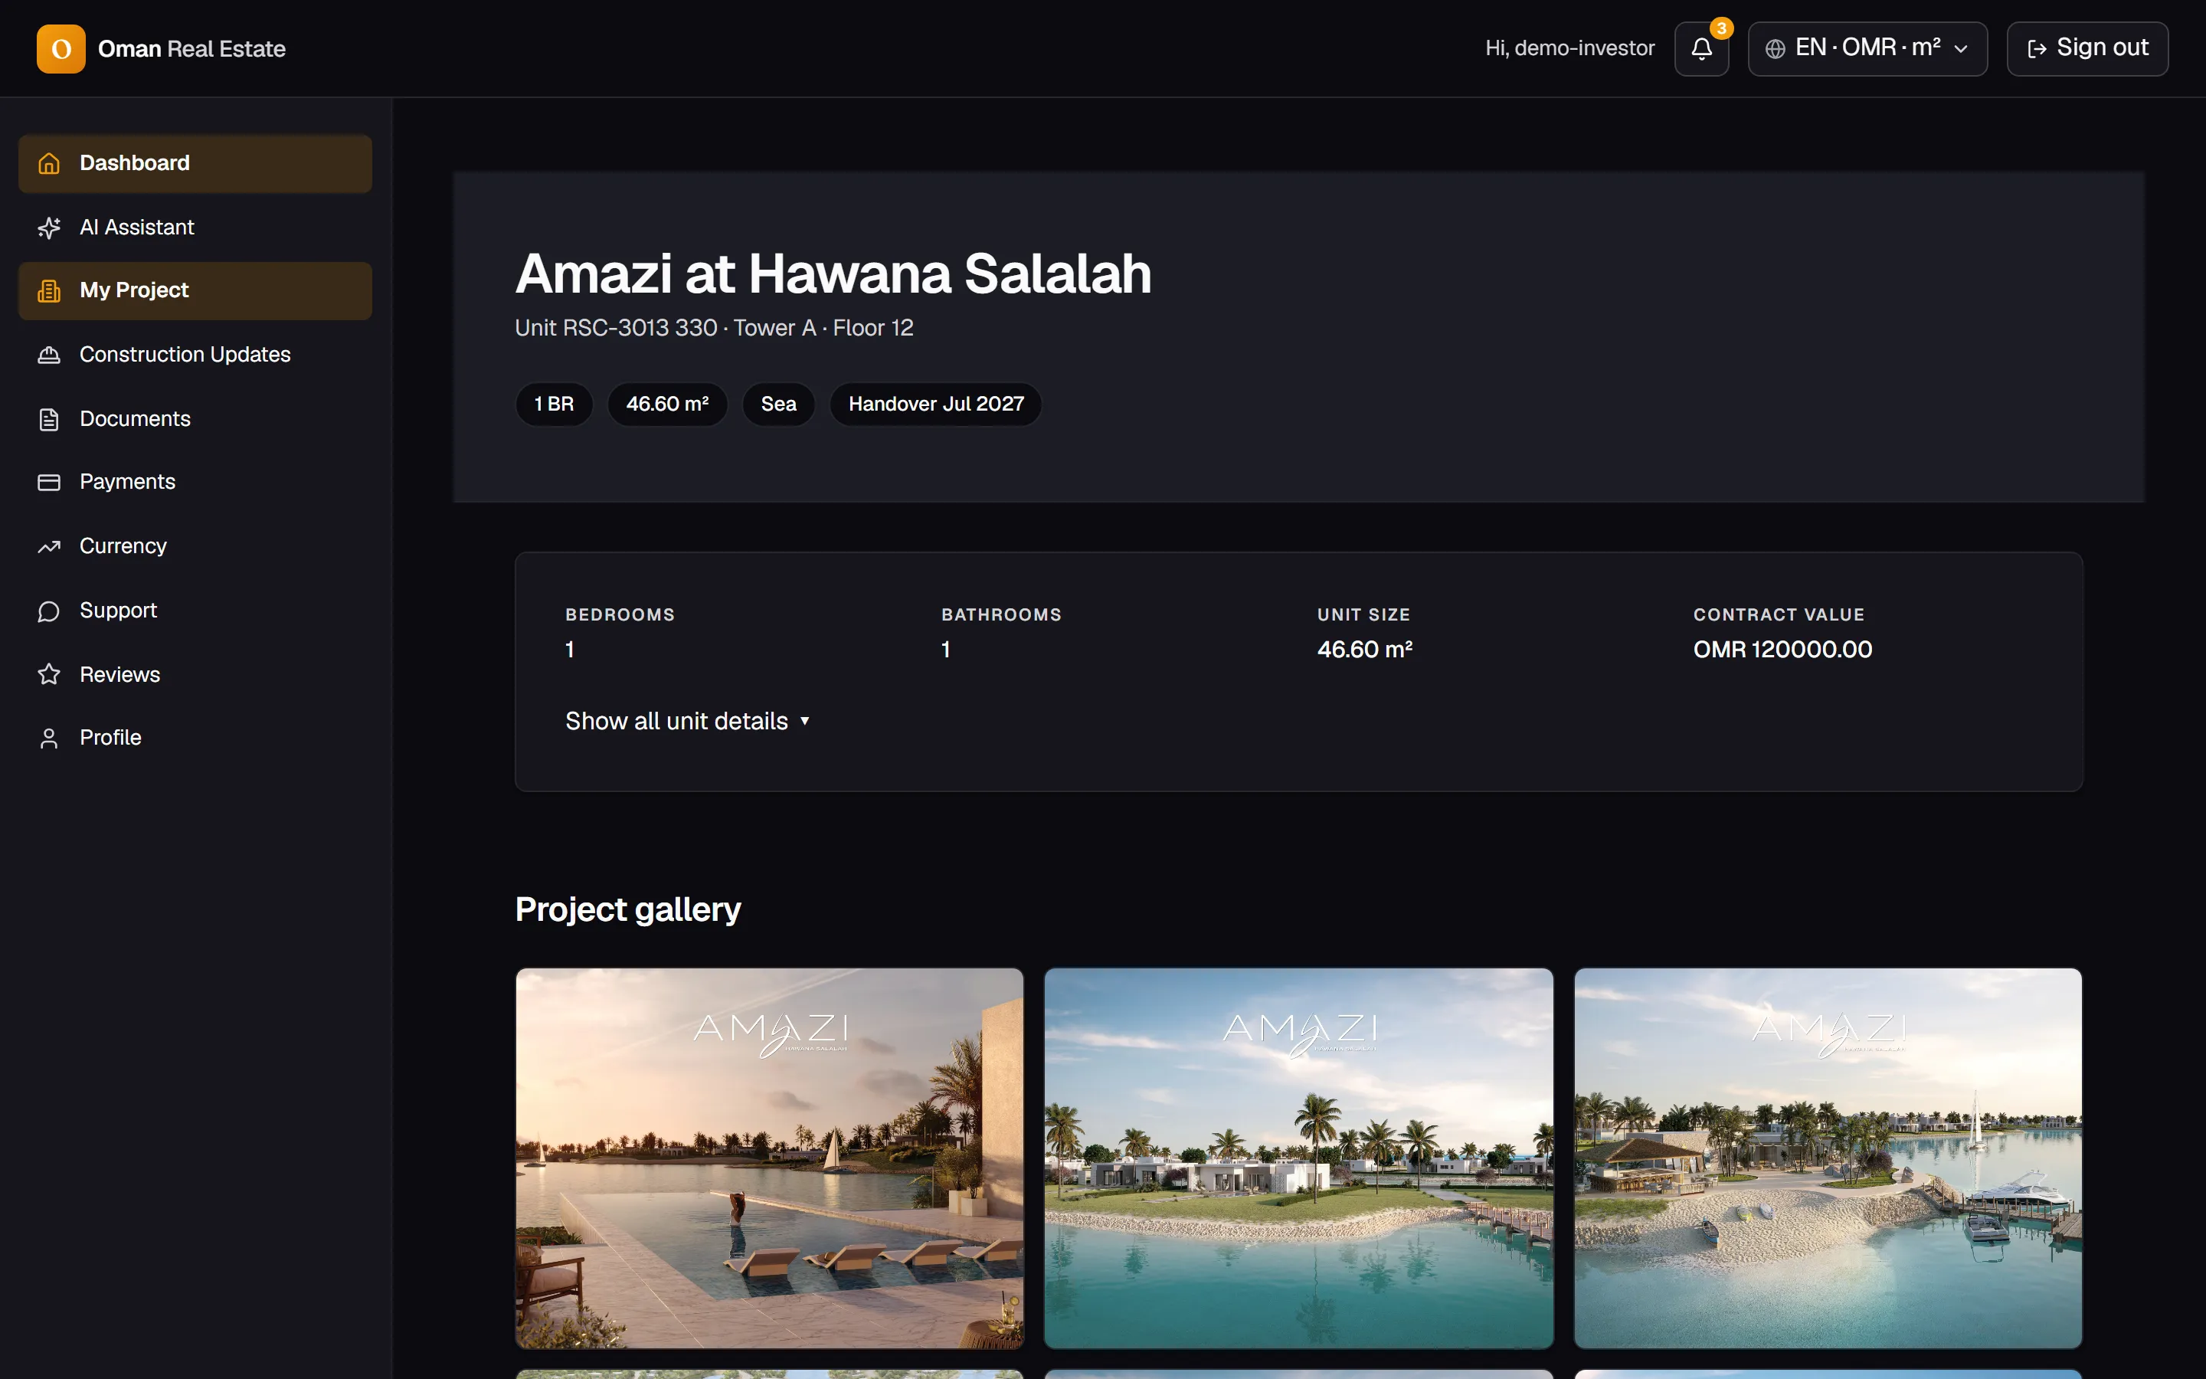The height and width of the screenshot is (1379, 2206).
Task: Click the Sign out button
Action: 2087,48
